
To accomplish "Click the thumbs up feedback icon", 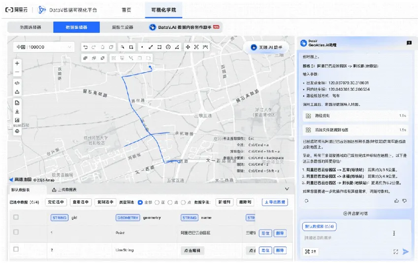I will 396,201.
